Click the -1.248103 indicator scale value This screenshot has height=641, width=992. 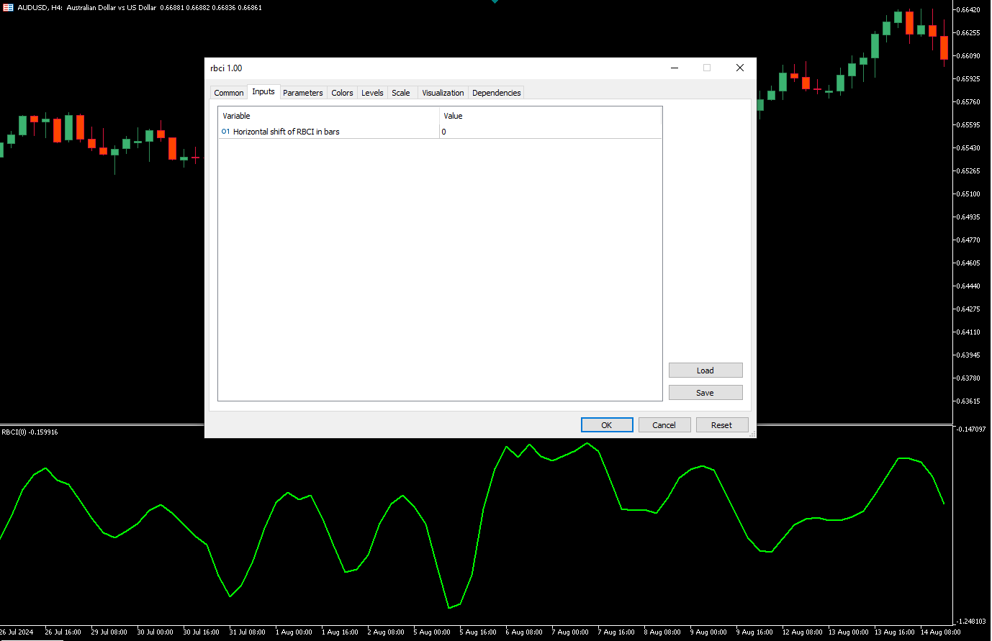[971, 622]
